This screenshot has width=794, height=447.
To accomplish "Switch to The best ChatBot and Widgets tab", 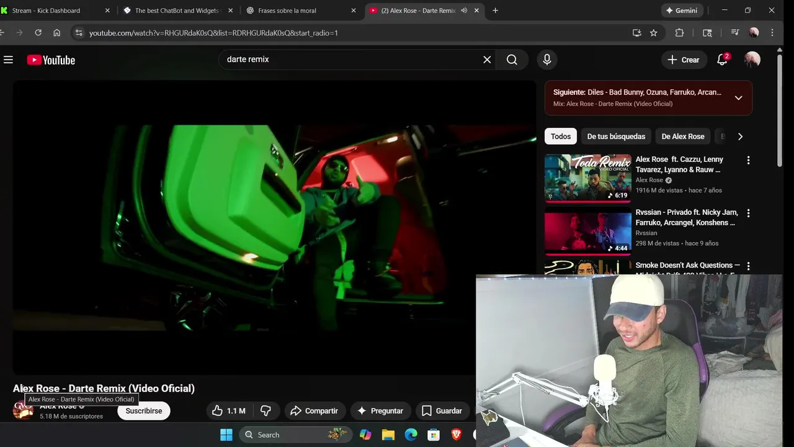I will pos(177,11).
